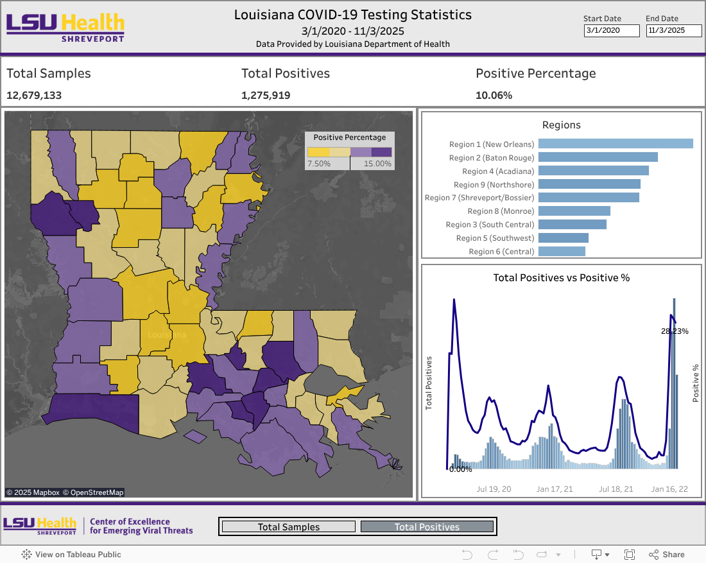This screenshot has height=563, width=706.
Task: Click the LSU Health Shreveport header logo
Action: 65,27
